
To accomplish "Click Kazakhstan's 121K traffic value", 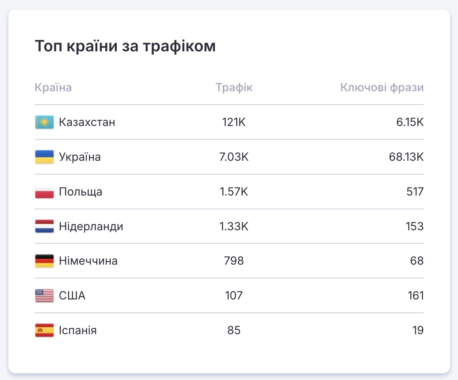I will [234, 122].
